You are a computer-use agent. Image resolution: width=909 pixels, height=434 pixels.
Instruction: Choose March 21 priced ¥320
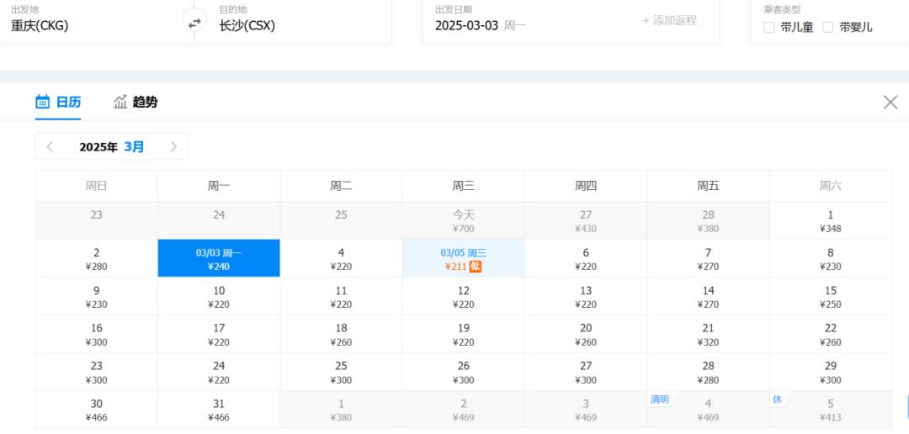(x=709, y=335)
